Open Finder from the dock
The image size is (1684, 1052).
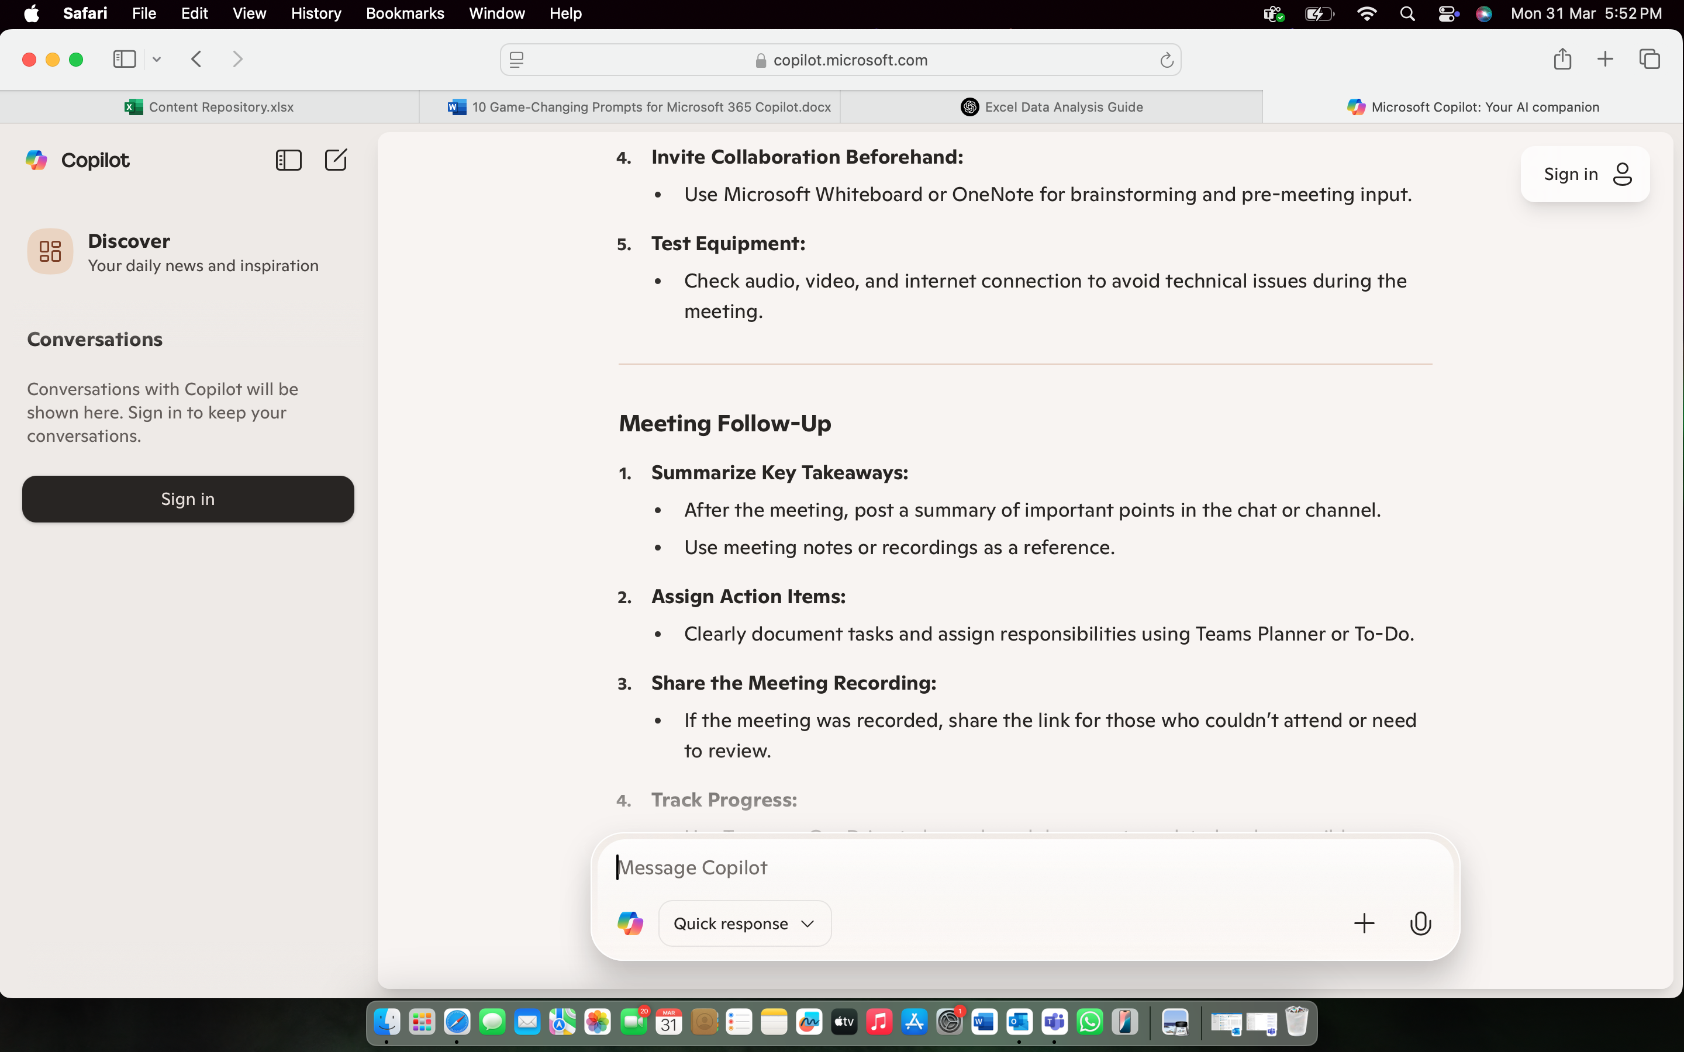[x=387, y=1022]
